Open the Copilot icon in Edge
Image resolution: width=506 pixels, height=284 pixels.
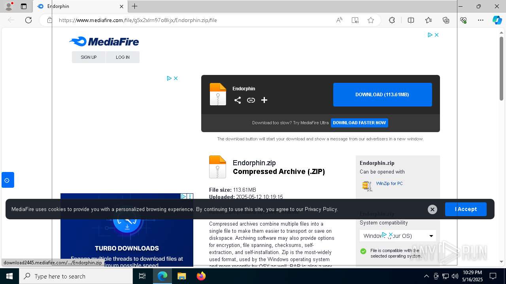(497, 20)
